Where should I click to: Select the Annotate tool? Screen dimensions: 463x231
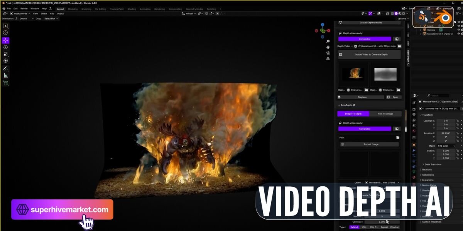[5, 68]
